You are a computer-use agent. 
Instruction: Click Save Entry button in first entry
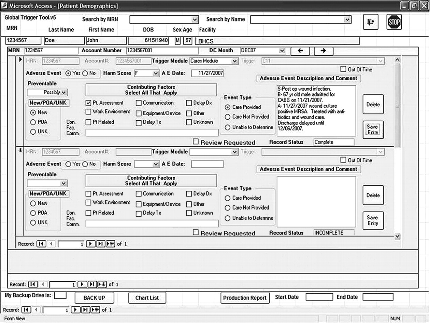373,130
